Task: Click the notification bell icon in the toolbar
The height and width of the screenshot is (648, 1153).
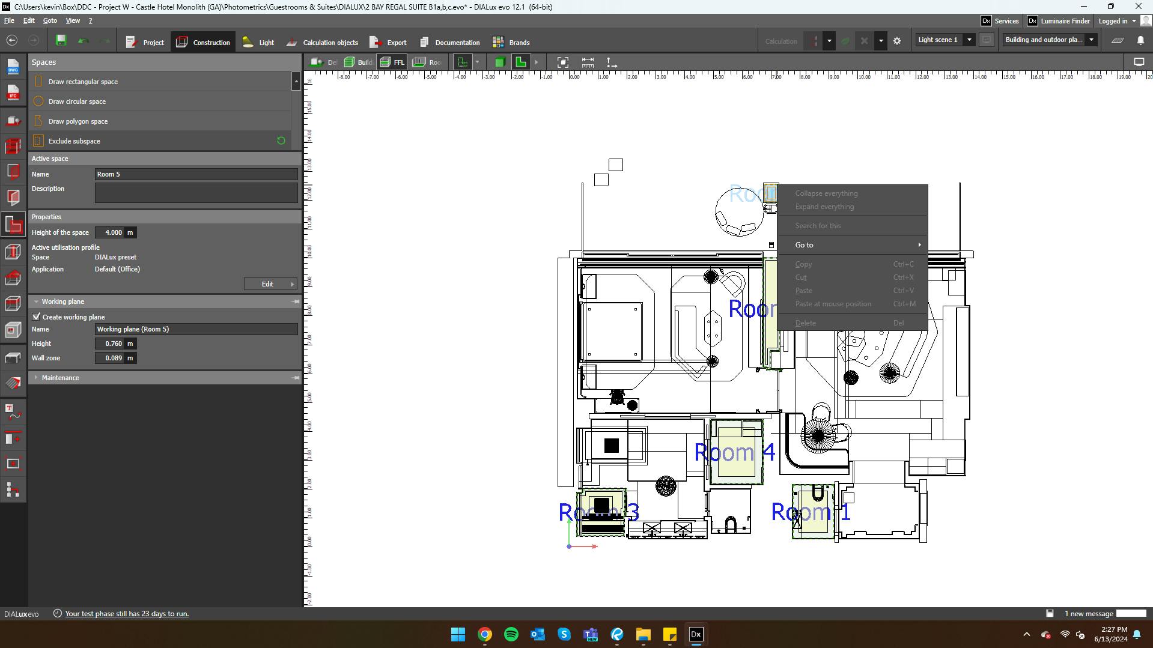Action: [x=1140, y=41]
